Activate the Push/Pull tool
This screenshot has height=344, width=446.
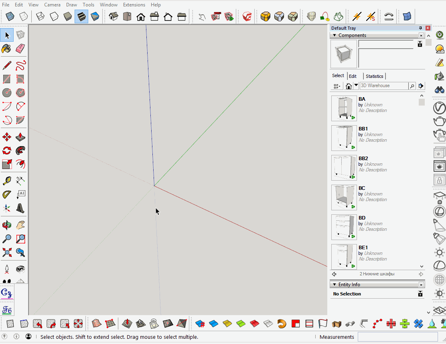click(20, 137)
